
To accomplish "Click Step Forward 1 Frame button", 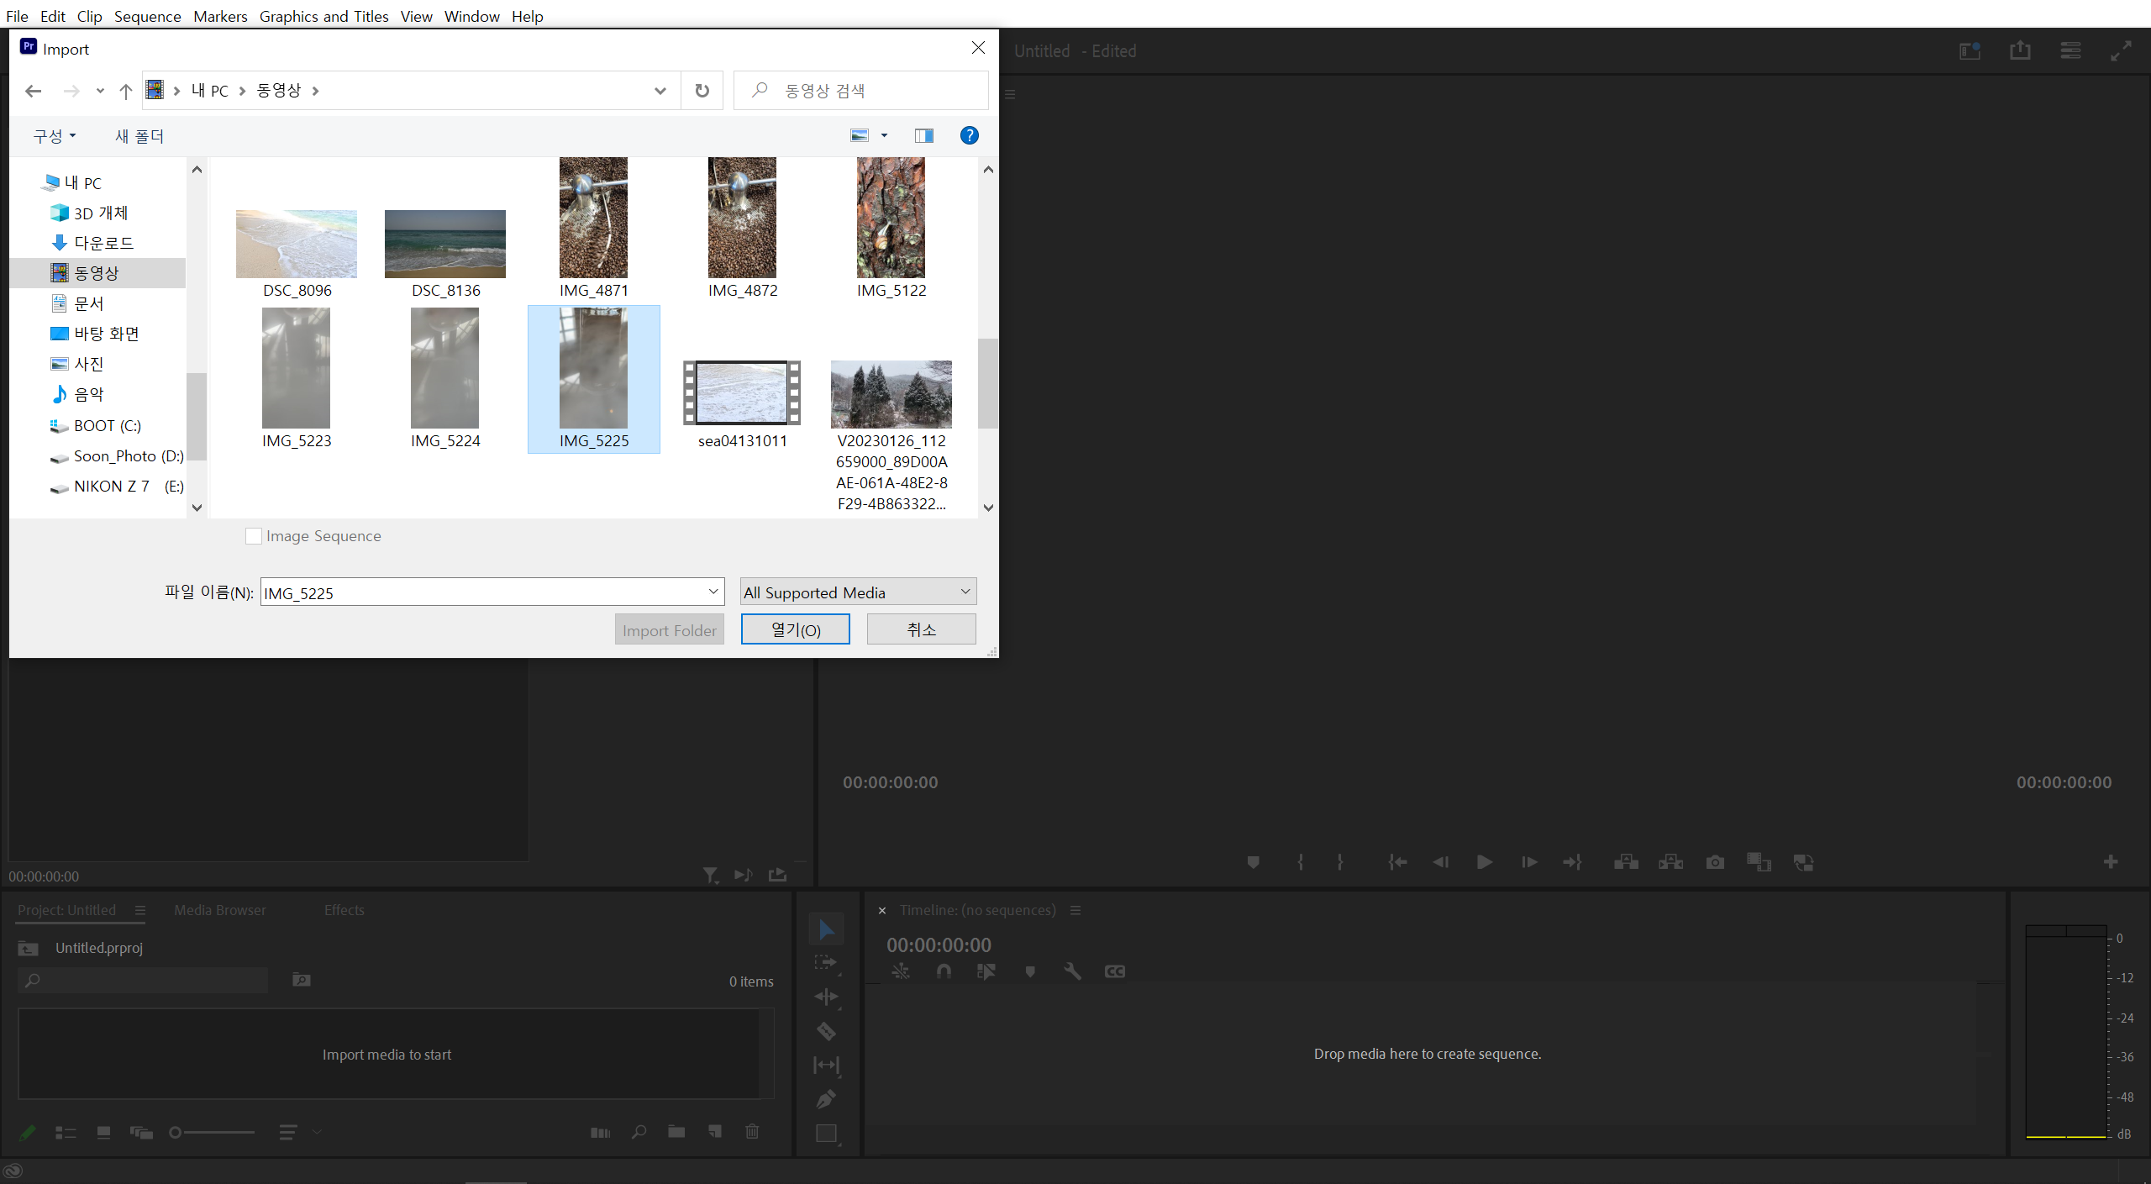I will 1529,862.
